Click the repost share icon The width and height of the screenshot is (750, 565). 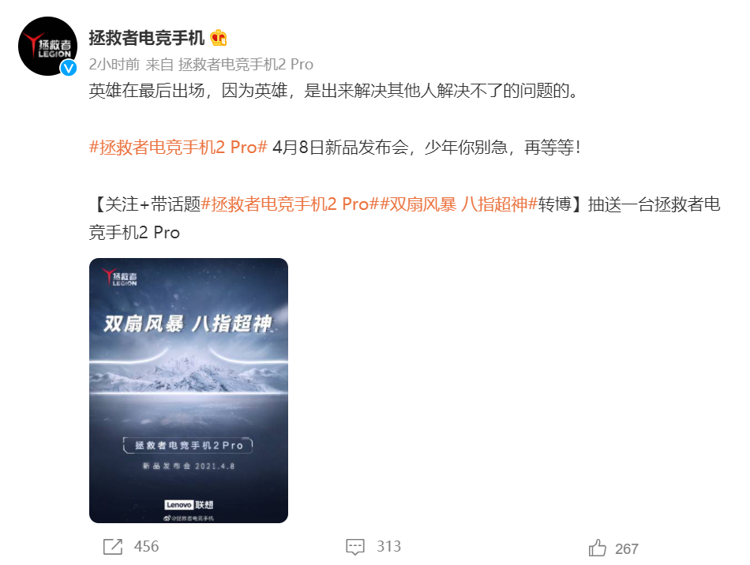click(x=113, y=547)
